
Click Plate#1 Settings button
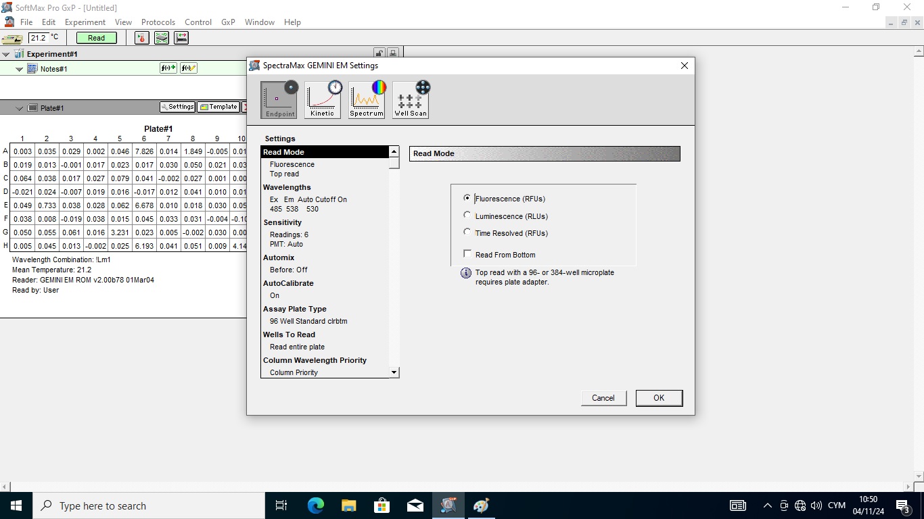tap(178, 107)
